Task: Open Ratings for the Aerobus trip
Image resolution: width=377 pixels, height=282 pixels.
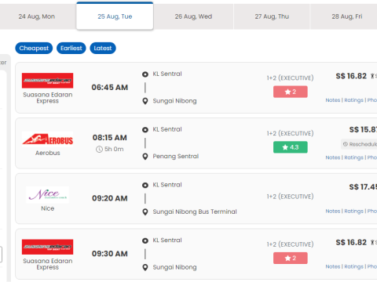Action: tap(353, 157)
